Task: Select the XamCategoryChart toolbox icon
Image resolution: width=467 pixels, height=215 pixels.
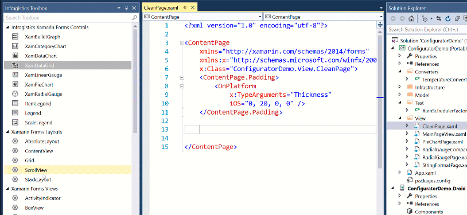Action: (15, 46)
